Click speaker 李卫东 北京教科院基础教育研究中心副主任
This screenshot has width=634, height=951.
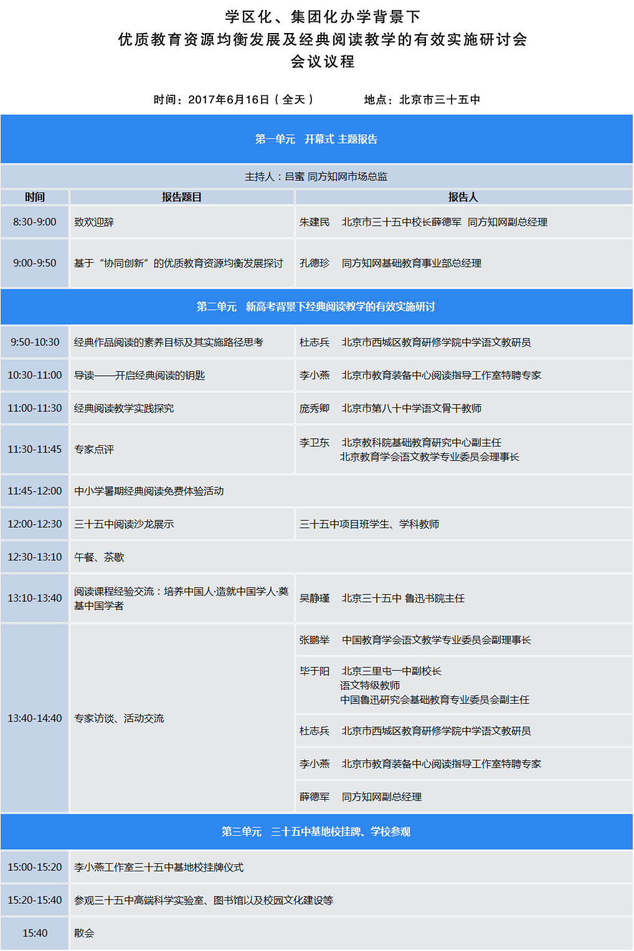point(400,443)
